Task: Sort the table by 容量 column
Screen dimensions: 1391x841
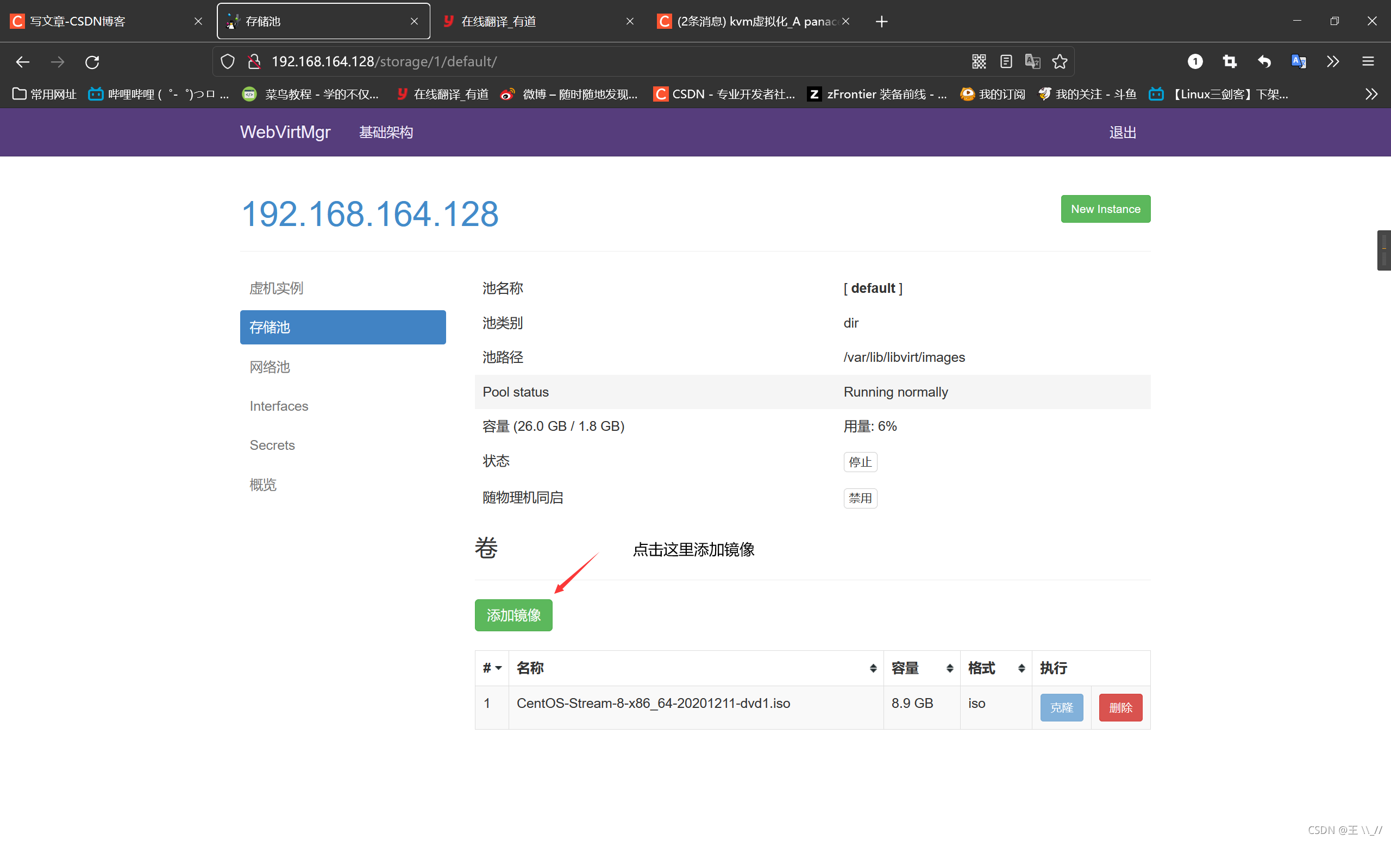Action: coord(922,668)
